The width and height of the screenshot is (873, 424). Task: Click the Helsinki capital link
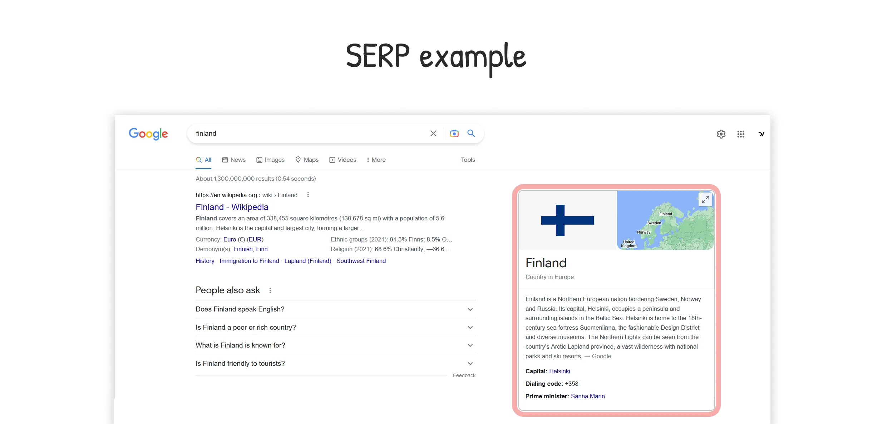click(x=559, y=371)
